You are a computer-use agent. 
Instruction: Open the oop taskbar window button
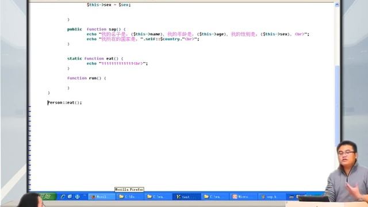tap(271, 197)
